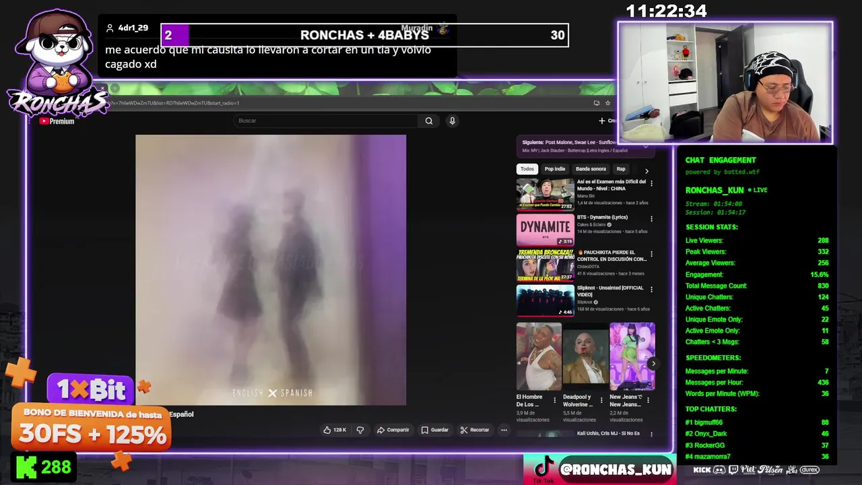Open the El Hombre De Los short

point(539,356)
